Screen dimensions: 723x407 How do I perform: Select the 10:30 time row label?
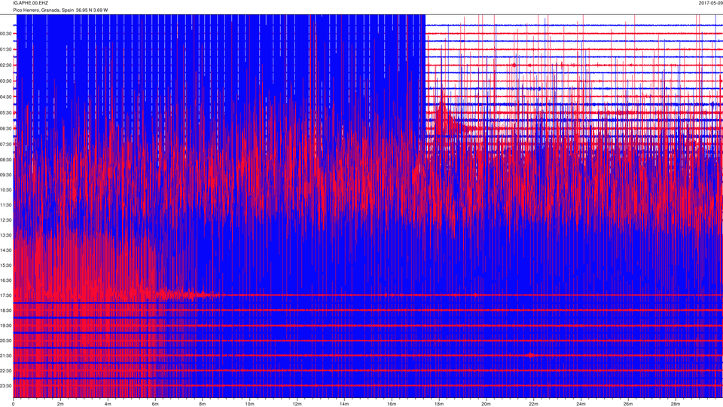[x=6, y=190]
